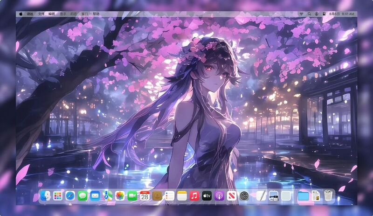The height and width of the screenshot is (216, 373).
Task: Open the 访达 menu in the menu bar
Action: (x=30, y=14)
